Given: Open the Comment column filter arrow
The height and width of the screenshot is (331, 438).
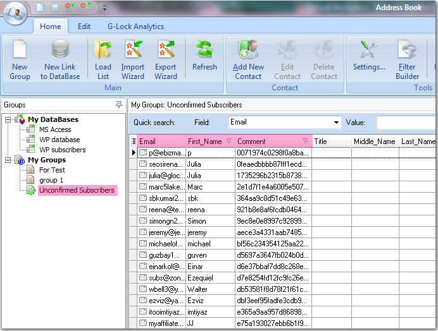Looking at the screenshot, I should [x=305, y=141].
